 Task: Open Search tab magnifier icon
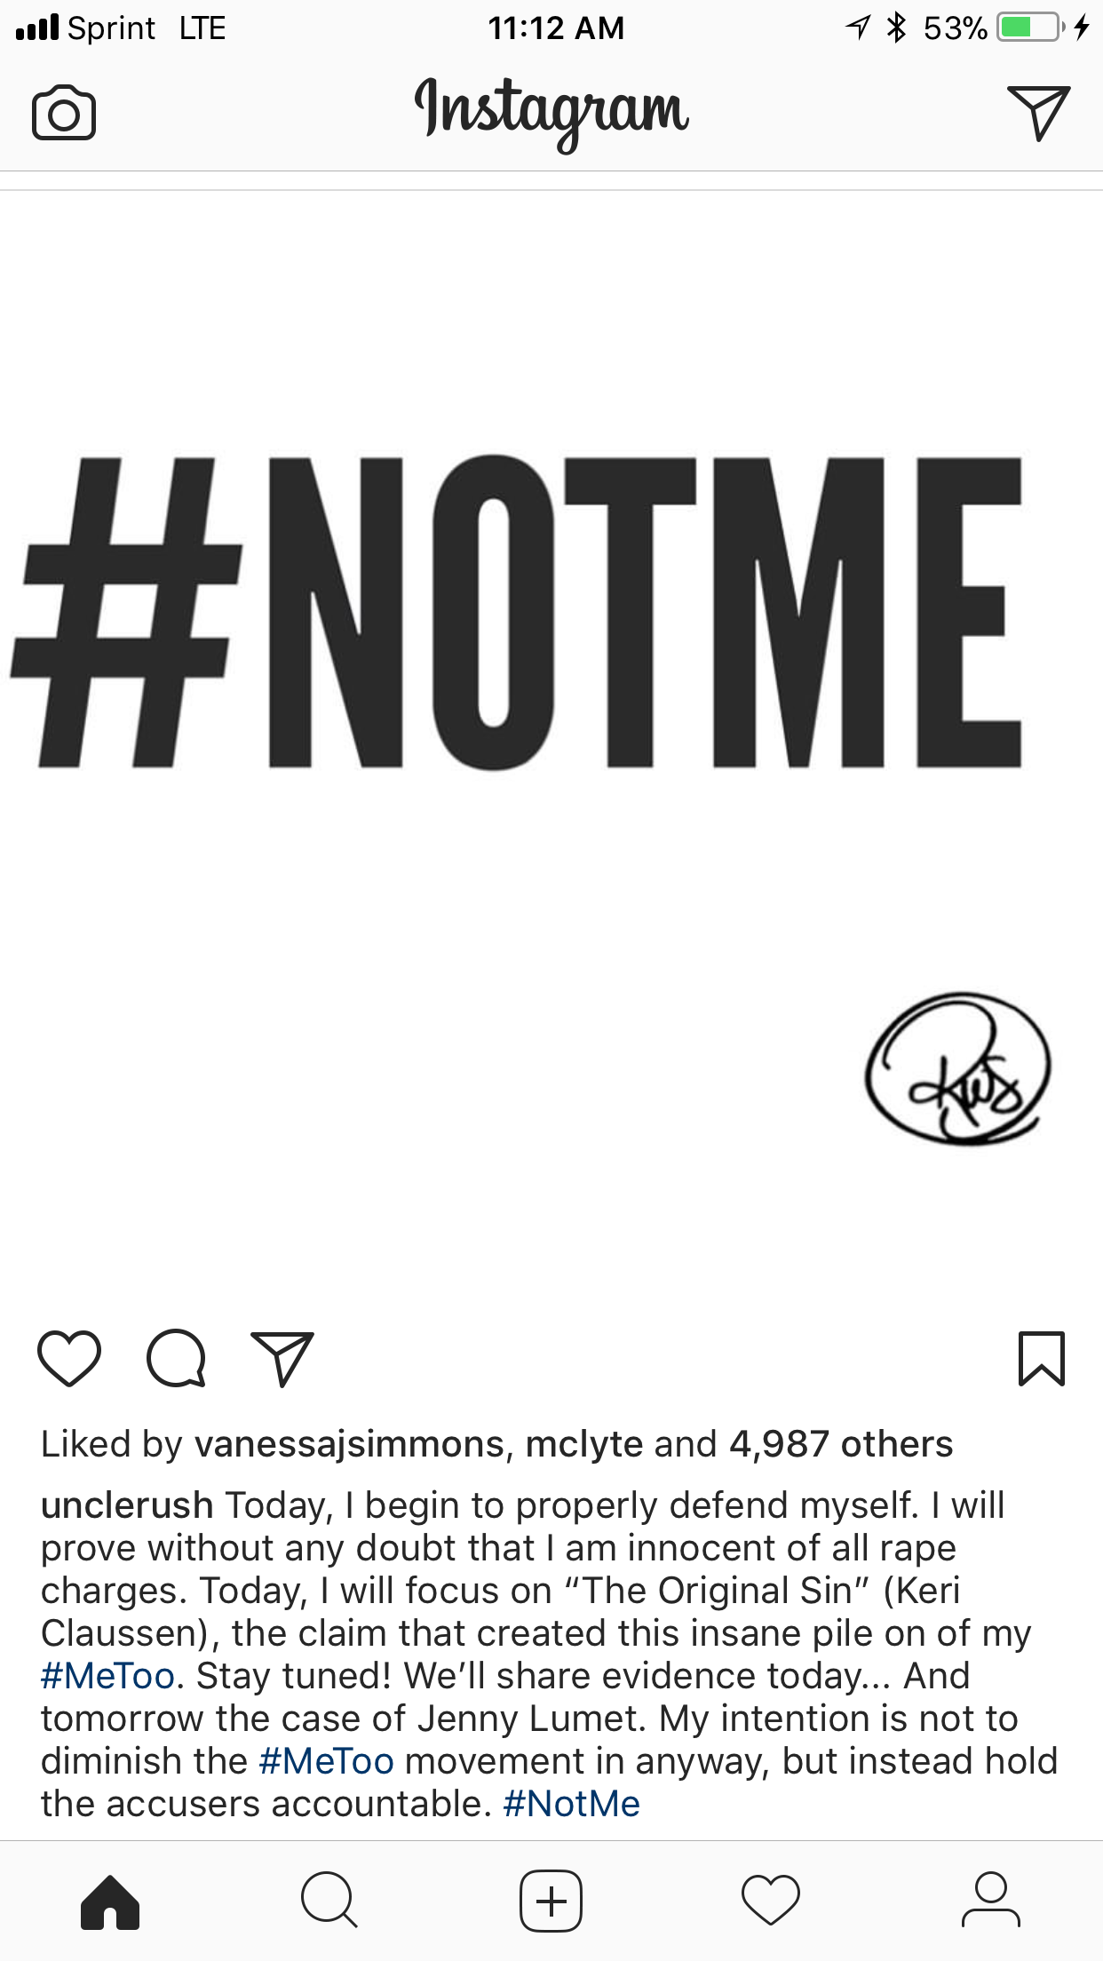[329, 1900]
